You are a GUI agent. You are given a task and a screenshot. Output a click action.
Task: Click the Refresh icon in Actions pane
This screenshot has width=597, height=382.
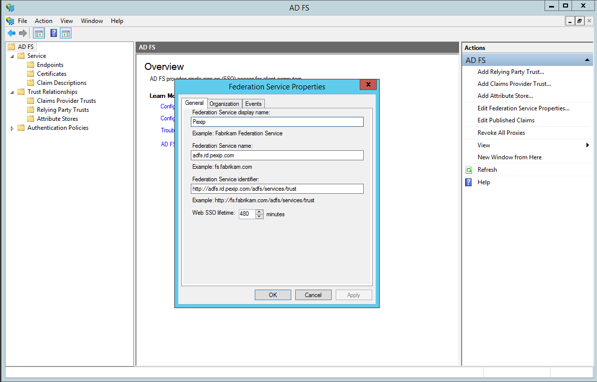point(469,170)
